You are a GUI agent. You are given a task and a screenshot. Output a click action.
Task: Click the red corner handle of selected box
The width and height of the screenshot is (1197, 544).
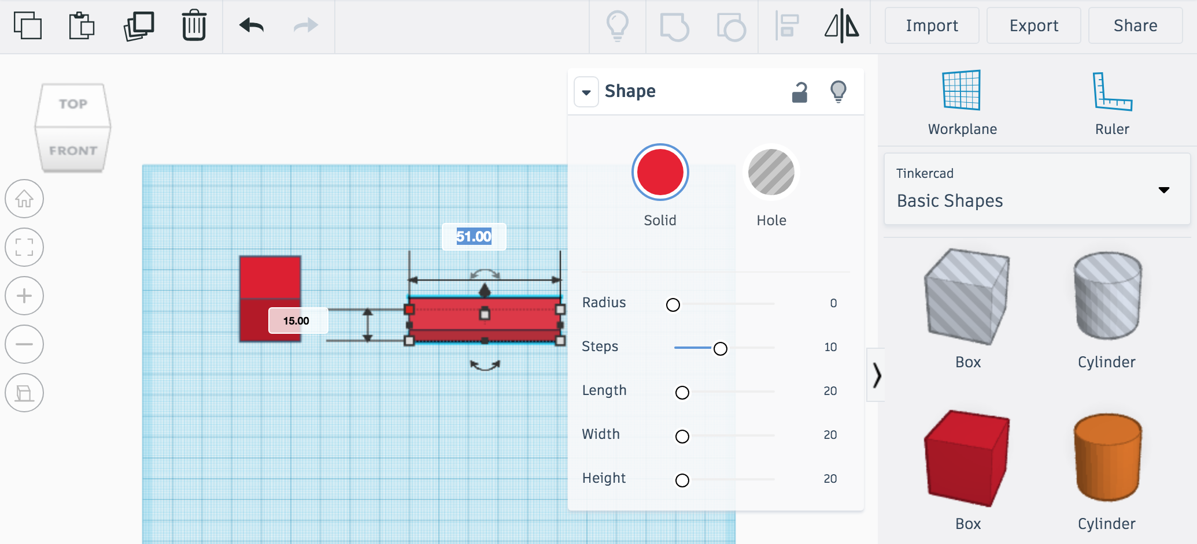point(409,310)
